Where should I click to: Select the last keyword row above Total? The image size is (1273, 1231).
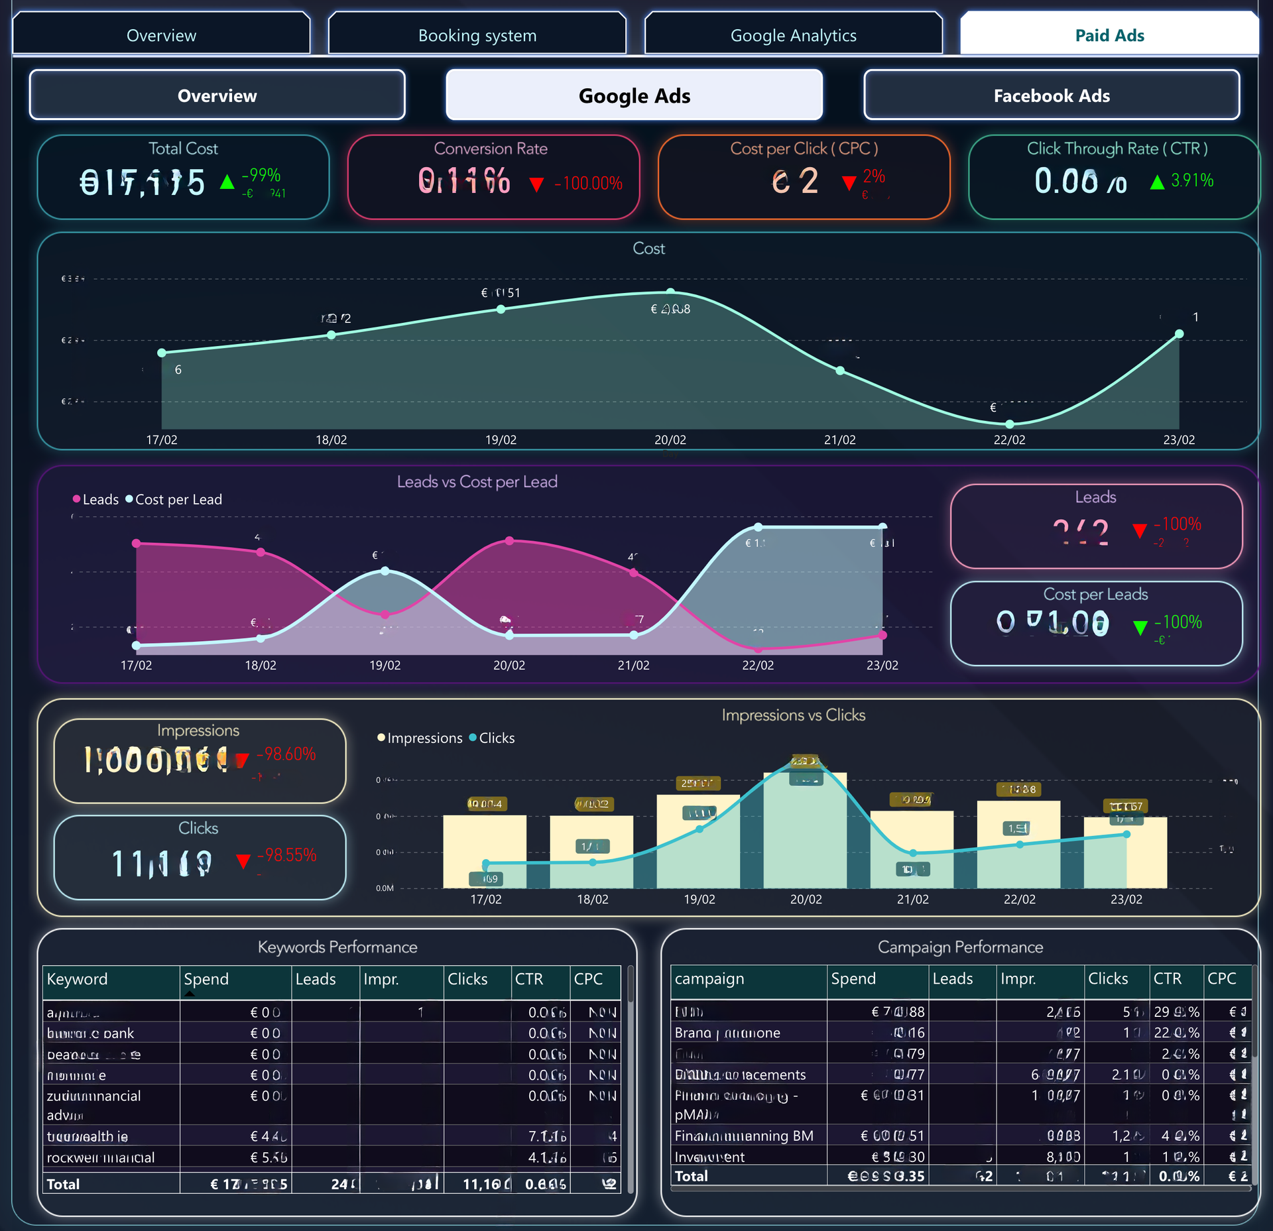coord(332,1157)
